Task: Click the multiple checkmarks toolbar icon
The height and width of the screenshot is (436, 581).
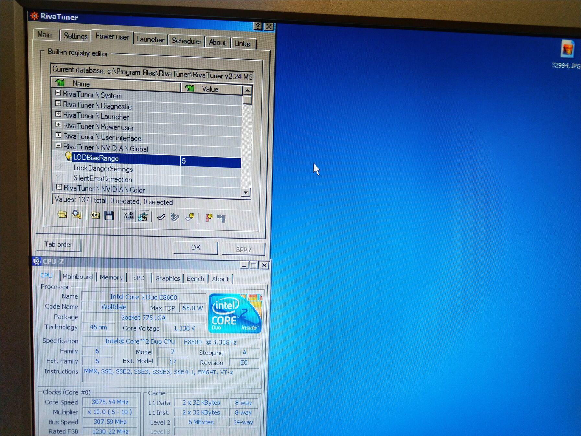Action: 175,217
